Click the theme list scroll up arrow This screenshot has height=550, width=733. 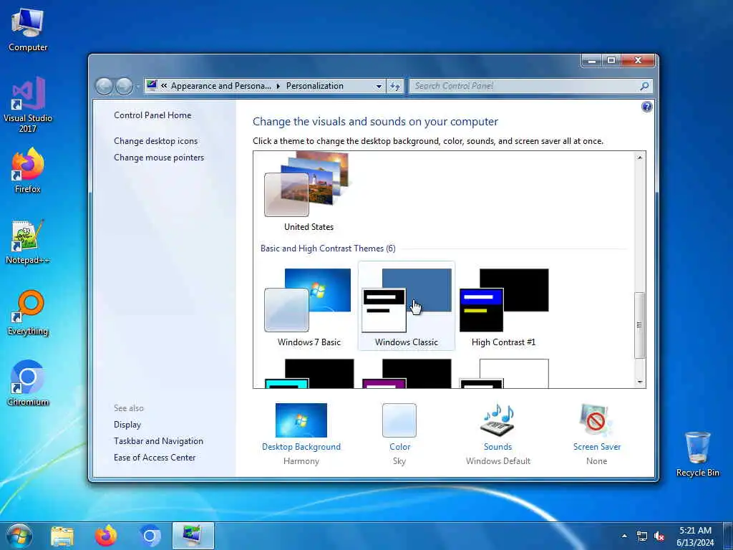[640, 158]
